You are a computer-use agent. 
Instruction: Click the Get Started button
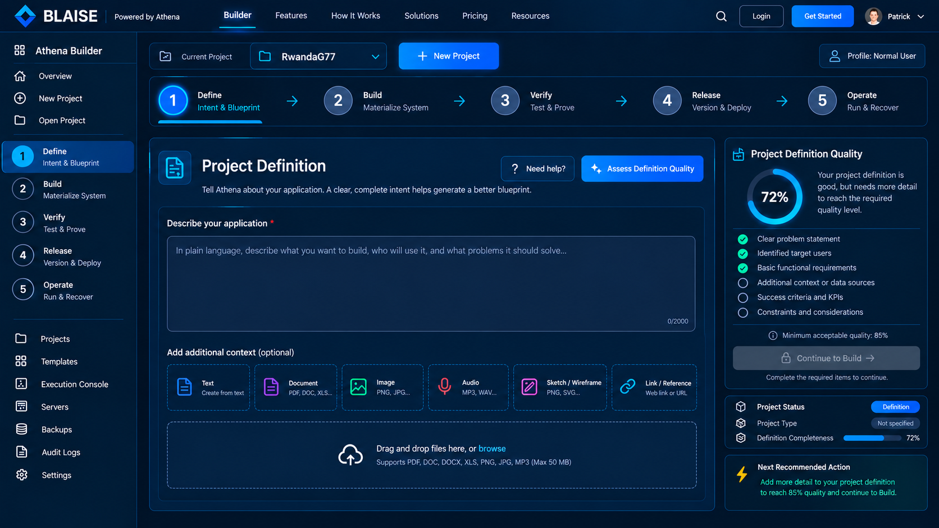tap(823, 16)
